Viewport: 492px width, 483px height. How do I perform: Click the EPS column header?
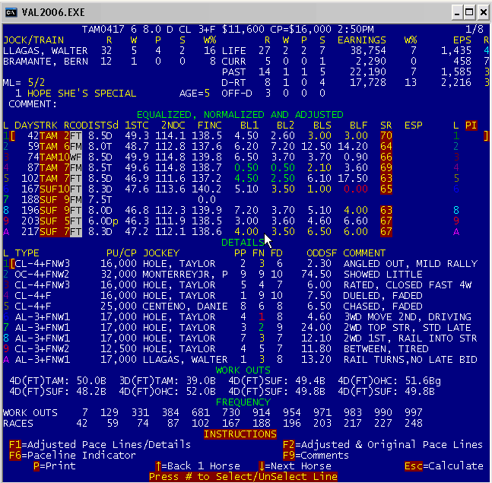click(462, 40)
